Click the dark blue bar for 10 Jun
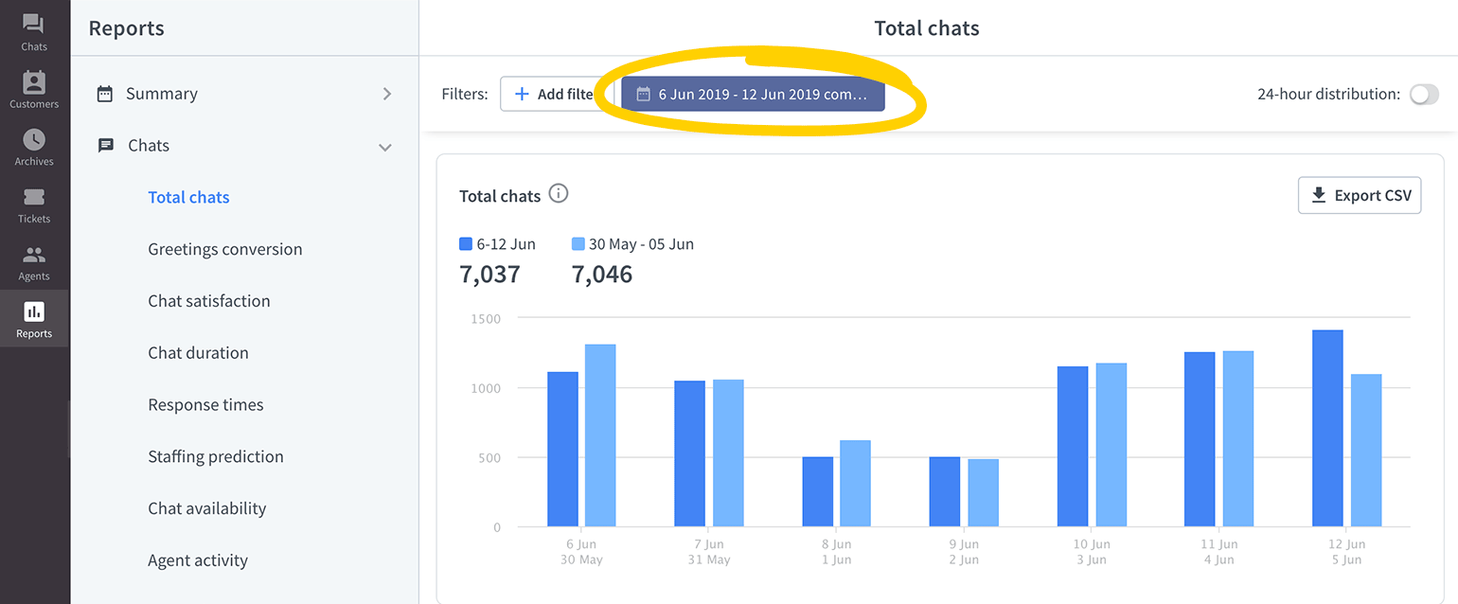The image size is (1458, 604). pyautogui.click(x=1073, y=447)
